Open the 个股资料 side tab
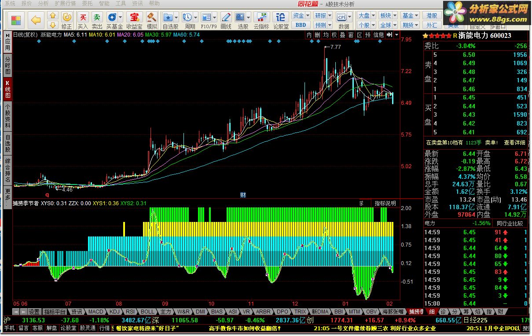The image size is (532, 336). (7, 116)
